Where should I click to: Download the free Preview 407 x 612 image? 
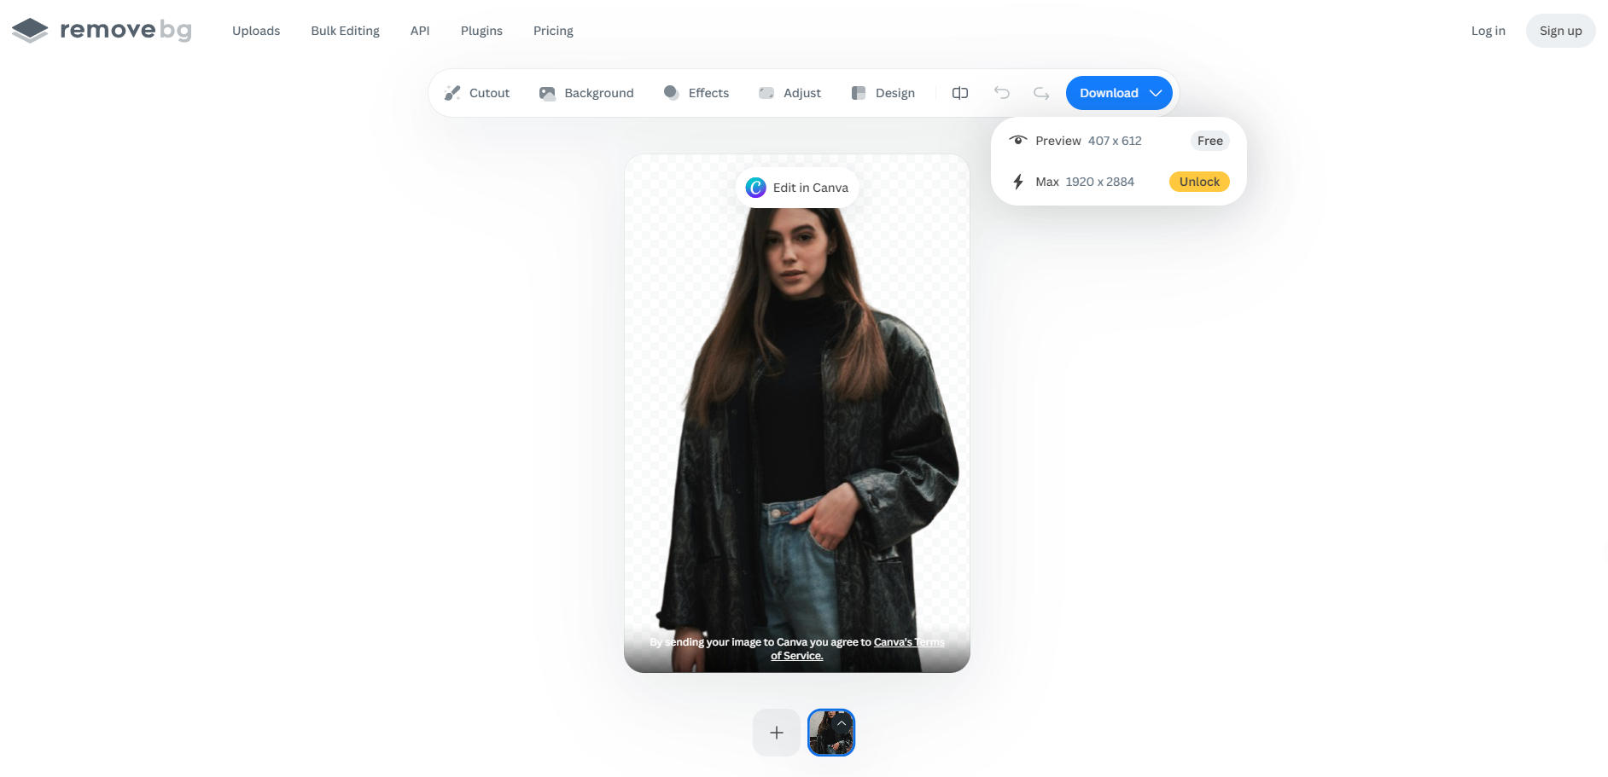coord(1119,141)
